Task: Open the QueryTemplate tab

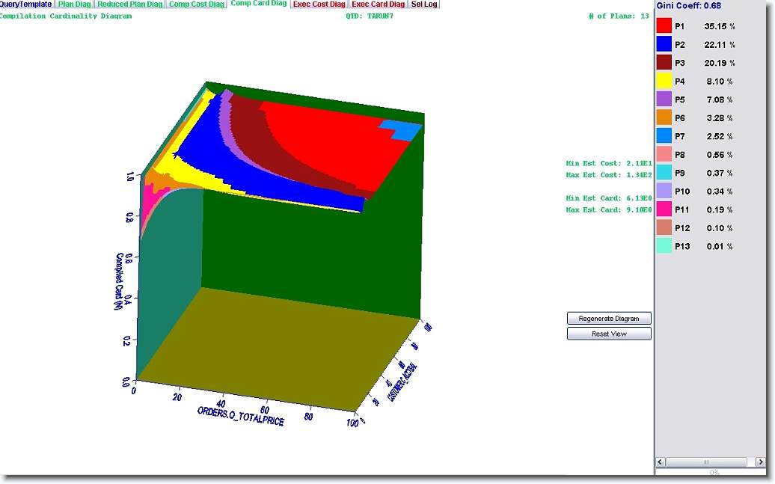Action: pos(26,4)
